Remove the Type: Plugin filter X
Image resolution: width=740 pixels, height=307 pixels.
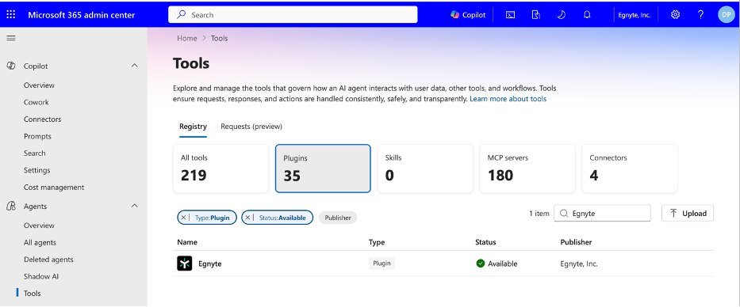coord(183,218)
